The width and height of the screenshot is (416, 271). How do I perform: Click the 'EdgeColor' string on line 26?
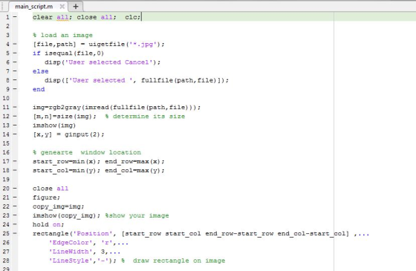point(71,243)
